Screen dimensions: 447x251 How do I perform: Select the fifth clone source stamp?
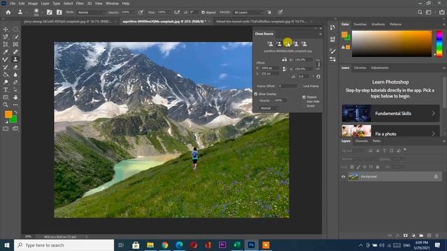305,44
